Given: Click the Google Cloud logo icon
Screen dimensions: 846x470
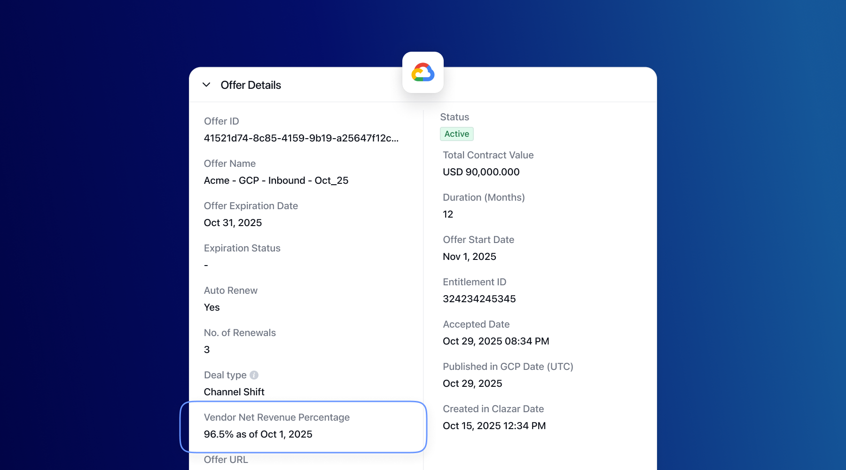Looking at the screenshot, I should (423, 72).
